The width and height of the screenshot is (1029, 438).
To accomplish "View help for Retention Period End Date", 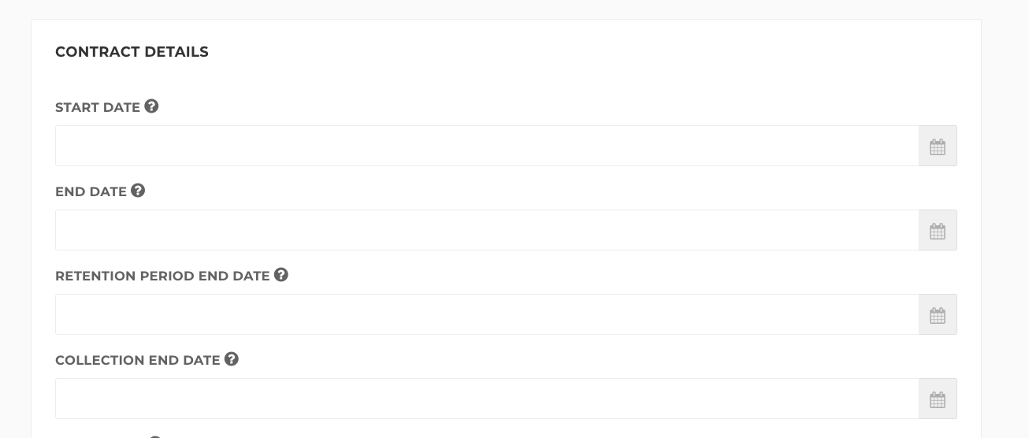I will pos(281,275).
